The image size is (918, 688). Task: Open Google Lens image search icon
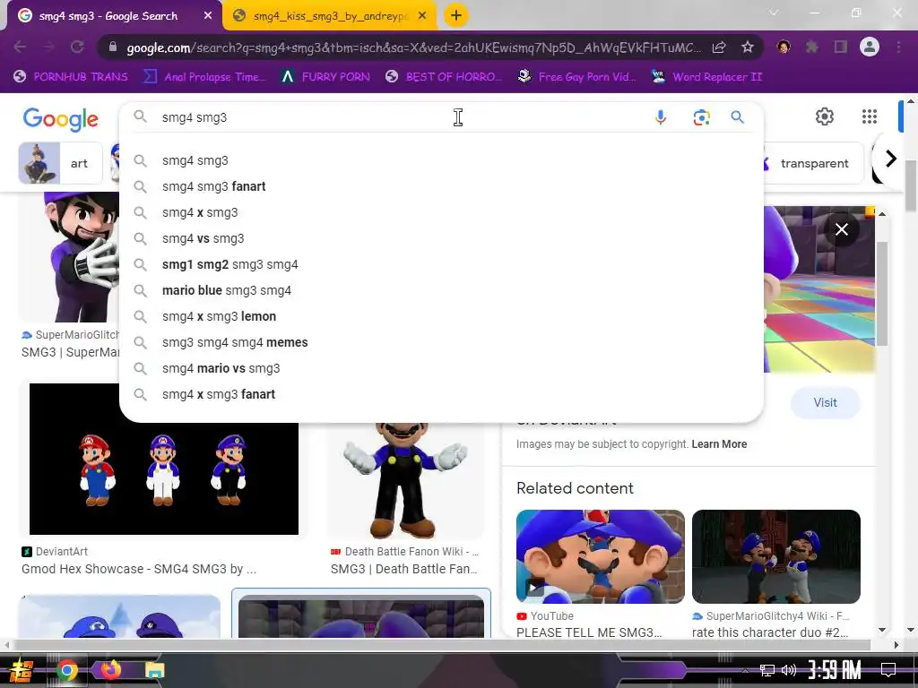(x=701, y=117)
